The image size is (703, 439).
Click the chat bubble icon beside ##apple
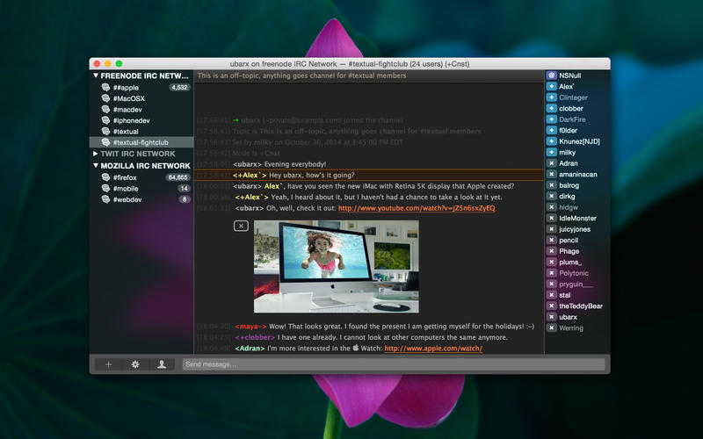pyautogui.click(x=106, y=88)
